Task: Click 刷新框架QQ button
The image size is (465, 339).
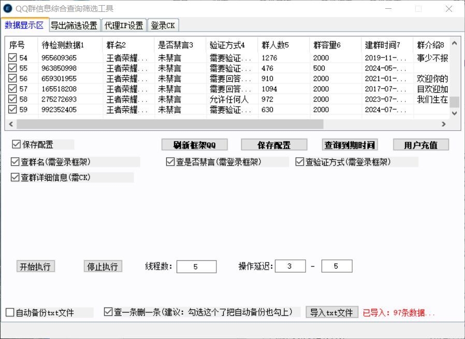Action: click(195, 145)
